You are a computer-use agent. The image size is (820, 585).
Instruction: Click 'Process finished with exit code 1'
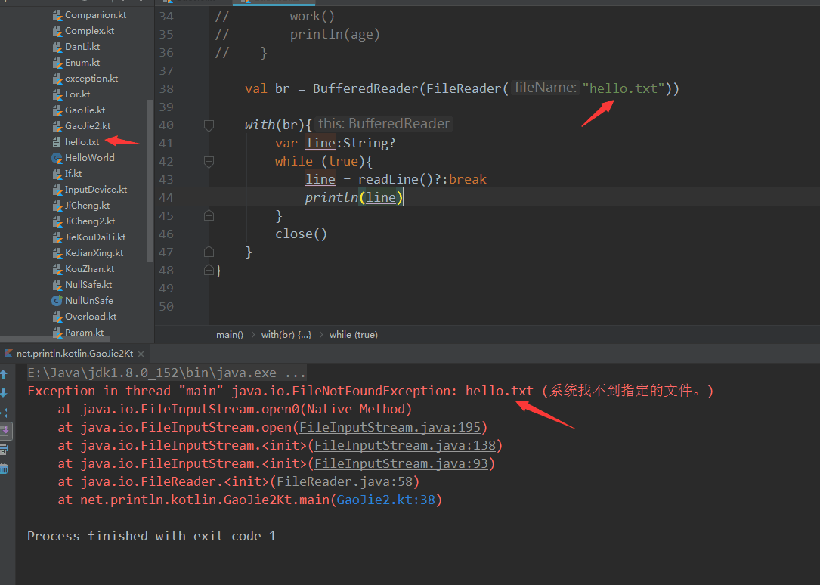click(x=152, y=536)
